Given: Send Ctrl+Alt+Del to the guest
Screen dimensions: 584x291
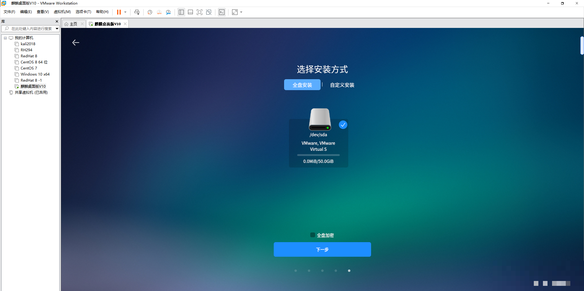Looking at the screenshot, I should coord(137,12).
